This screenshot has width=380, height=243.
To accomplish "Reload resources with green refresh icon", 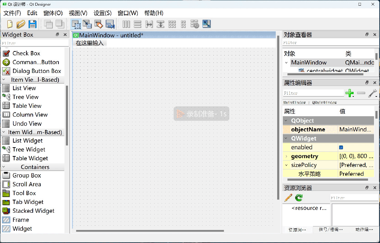I will [x=299, y=198].
